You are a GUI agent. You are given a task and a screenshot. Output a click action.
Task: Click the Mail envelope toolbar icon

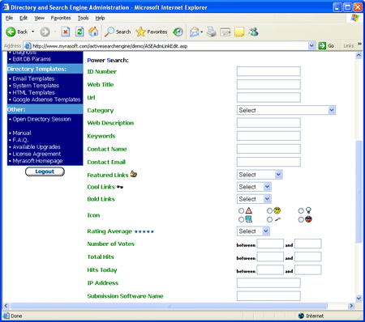(x=195, y=32)
